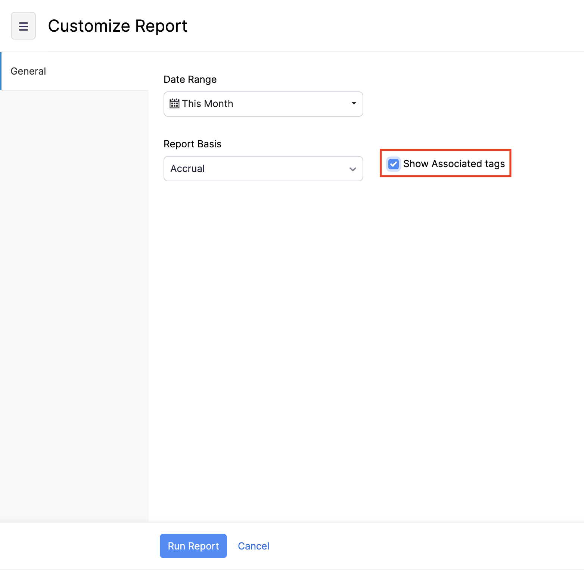Open the Date Range dropdown
This screenshot has width=584, height=570.
pos(263,104)
